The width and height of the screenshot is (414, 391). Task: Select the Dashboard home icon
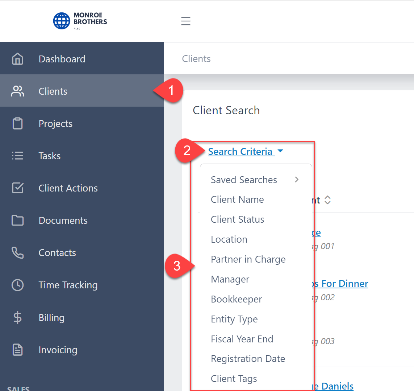[x=17, y=58]
